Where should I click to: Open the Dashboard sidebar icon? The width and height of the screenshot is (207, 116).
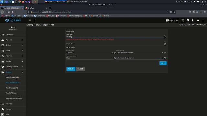tap(3, 34)
